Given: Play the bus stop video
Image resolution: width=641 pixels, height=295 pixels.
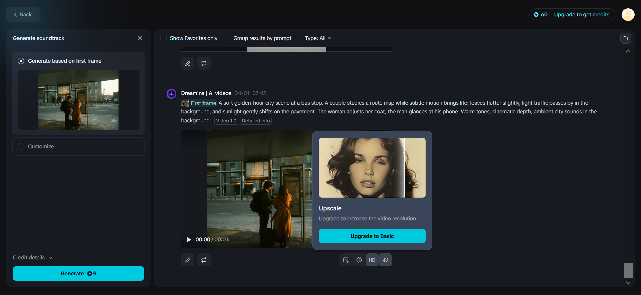Looking at the screenshot, I should pyautogui.click(x=189, y=240).
